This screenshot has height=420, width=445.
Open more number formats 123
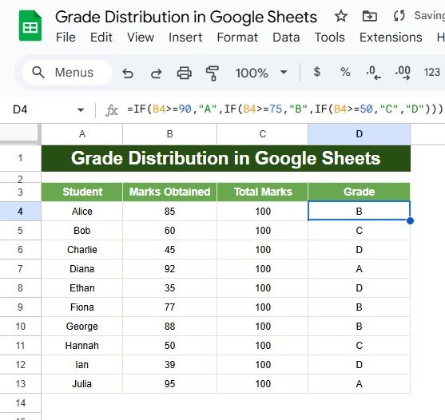coord(432,73)
